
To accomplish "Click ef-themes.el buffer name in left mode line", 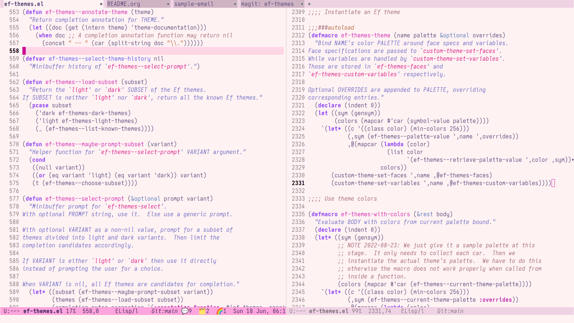I will click(x=43, y=311).
